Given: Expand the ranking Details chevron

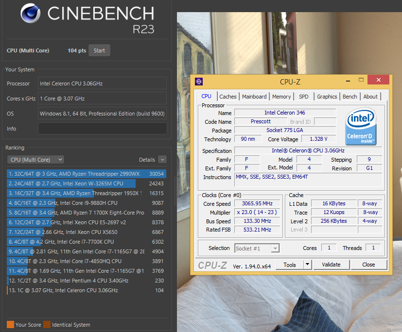Looking at the screenshot, I should (162, 160).
